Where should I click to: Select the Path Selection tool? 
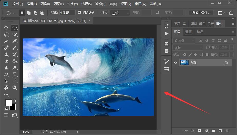tap(6, 81)
